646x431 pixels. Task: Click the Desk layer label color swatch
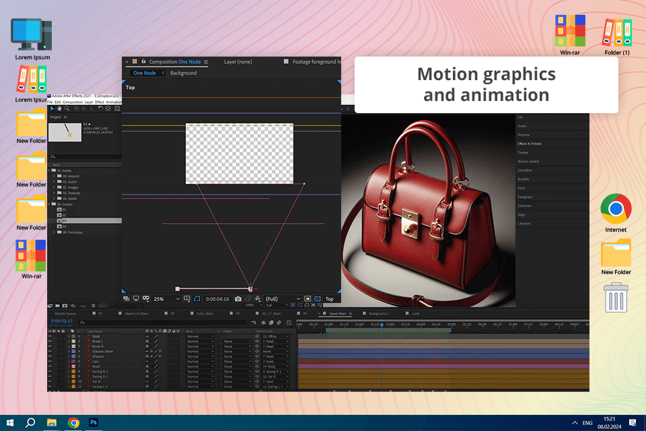tap(73, 337)
